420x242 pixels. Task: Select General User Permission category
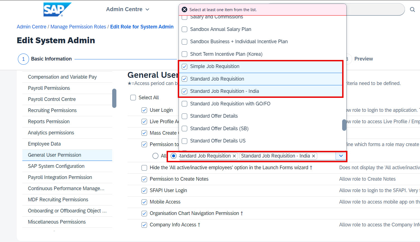[x=67, y=155]
